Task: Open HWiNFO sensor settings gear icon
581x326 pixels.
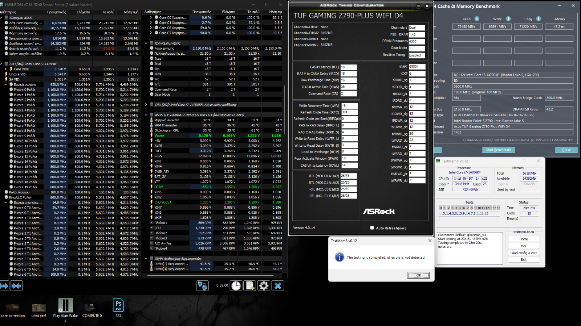Action: pos(264,286)
